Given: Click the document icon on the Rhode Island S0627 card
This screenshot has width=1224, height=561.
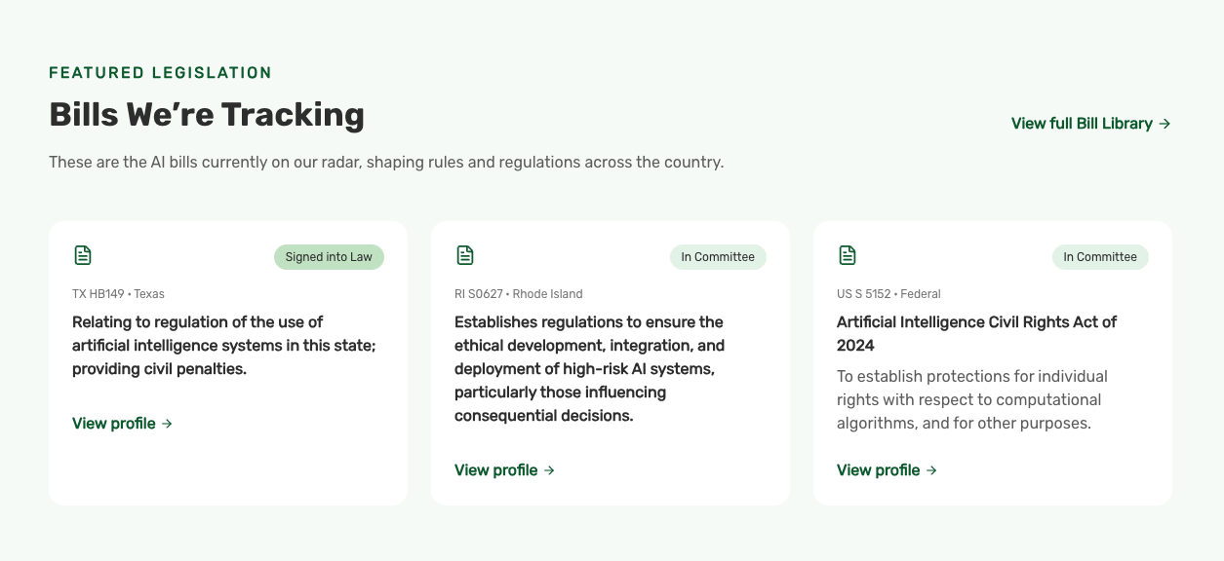Looking at the screenshot, I should (465, 255).
